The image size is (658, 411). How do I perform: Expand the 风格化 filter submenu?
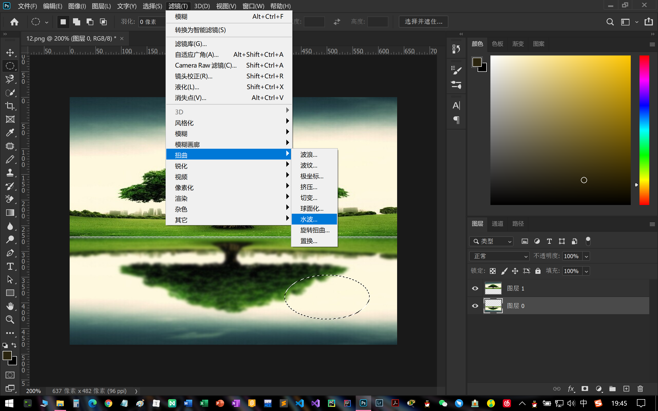coord(229,123)
